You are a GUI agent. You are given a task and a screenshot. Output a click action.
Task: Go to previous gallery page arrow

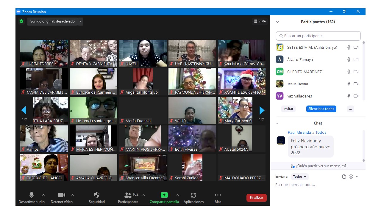point(24,110)
